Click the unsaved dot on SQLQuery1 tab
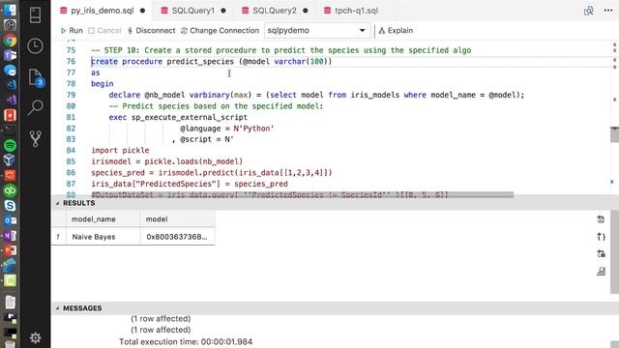619x348 pixels. coord(223,11)
